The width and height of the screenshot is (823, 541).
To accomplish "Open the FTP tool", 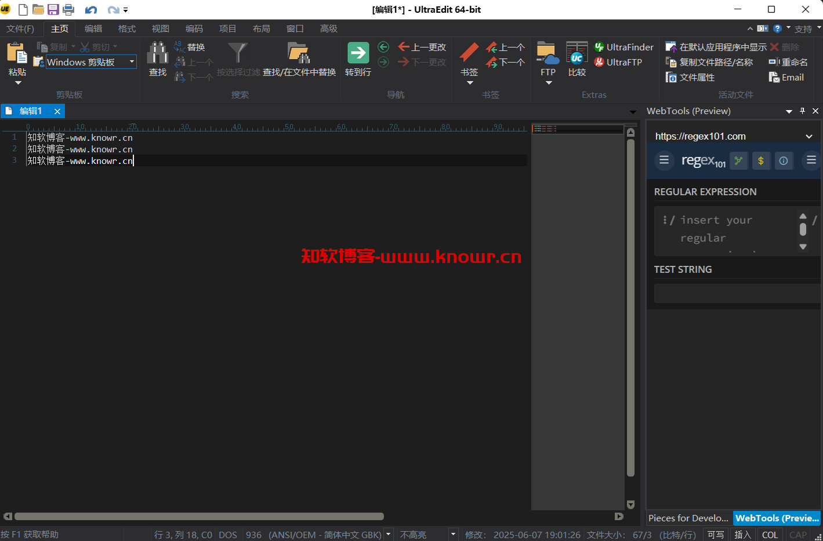I will 548,53.
